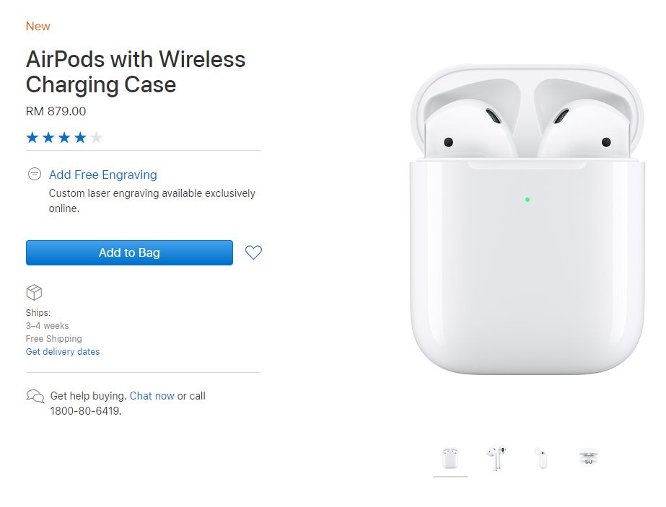
Task: Open Add Free Engraving link
Action: click(102, 175)
